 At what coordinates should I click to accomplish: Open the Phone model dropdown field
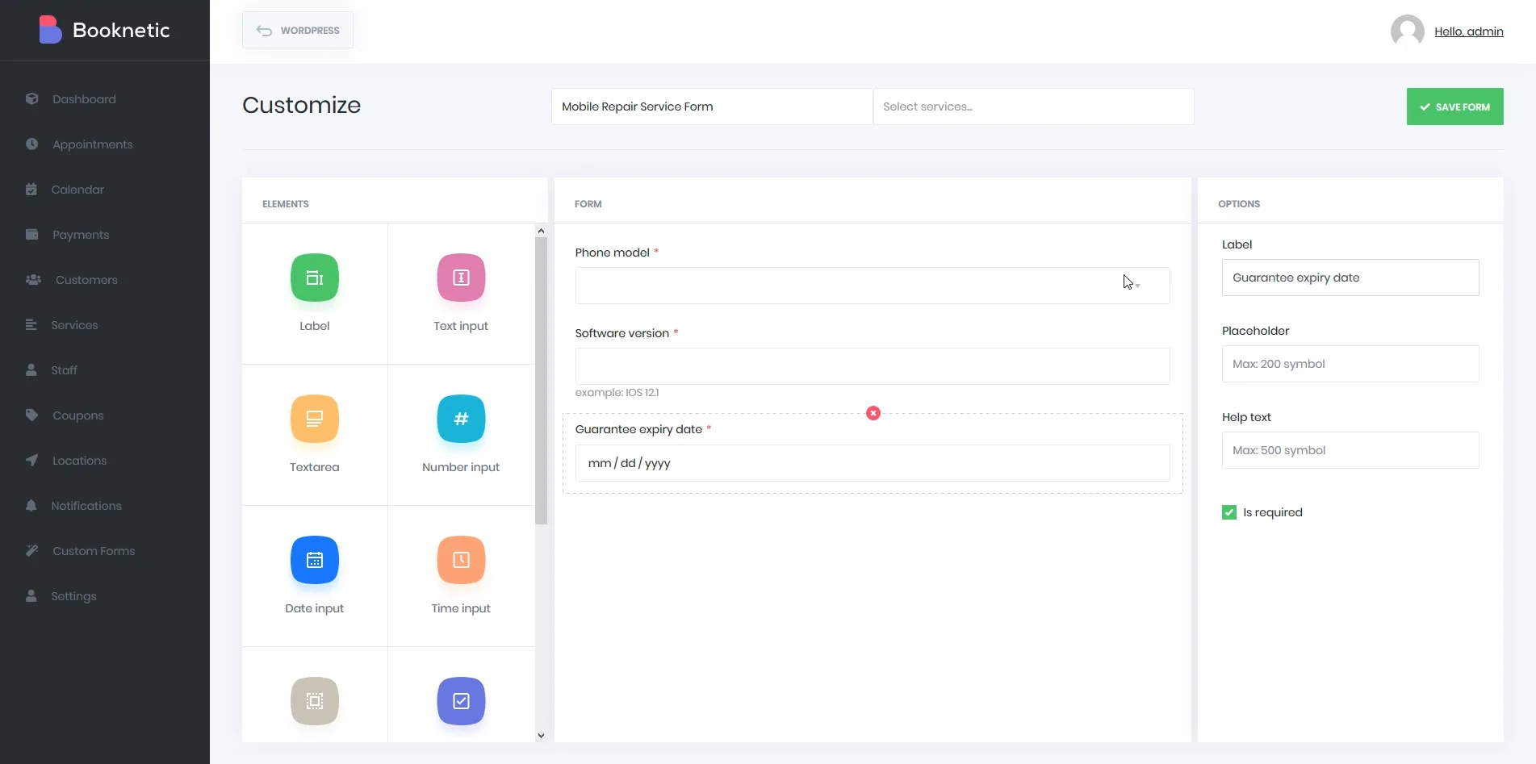coord(872,286)
